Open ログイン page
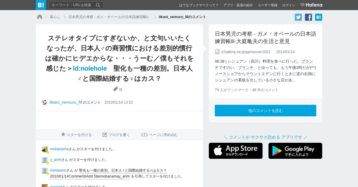Image resolution: width=358 pixels, height=187 pixels. click(x=289, y=5)
